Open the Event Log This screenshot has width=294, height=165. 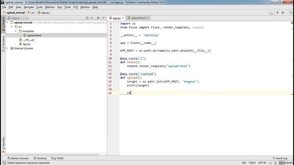(280, 158)
